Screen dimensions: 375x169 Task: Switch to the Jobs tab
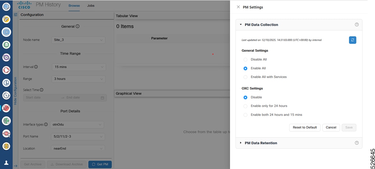91,5
